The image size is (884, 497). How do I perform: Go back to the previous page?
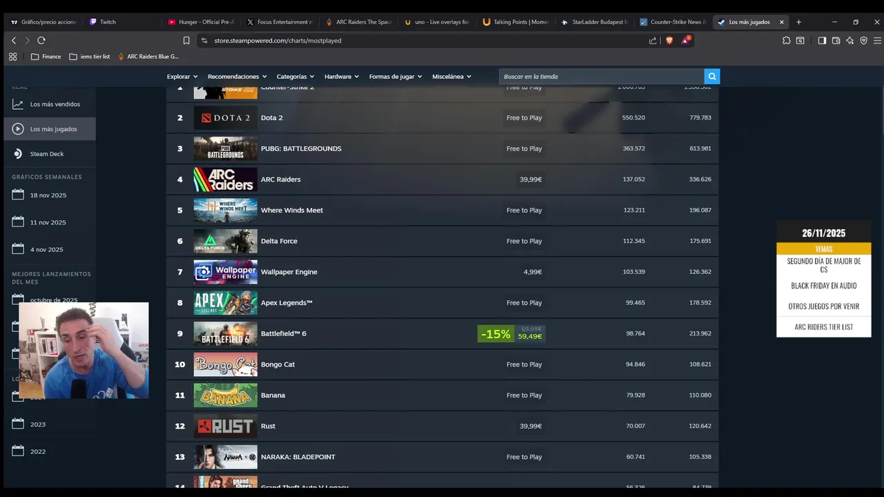(x=14, y=41)
